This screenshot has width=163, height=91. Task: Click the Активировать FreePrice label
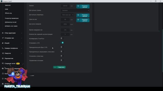pos(37,39)
